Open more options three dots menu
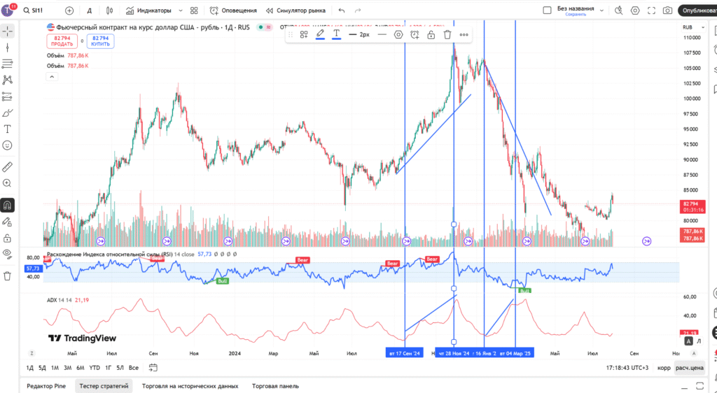This screenshot has height=393, width=717. click(x=464, y=34)
